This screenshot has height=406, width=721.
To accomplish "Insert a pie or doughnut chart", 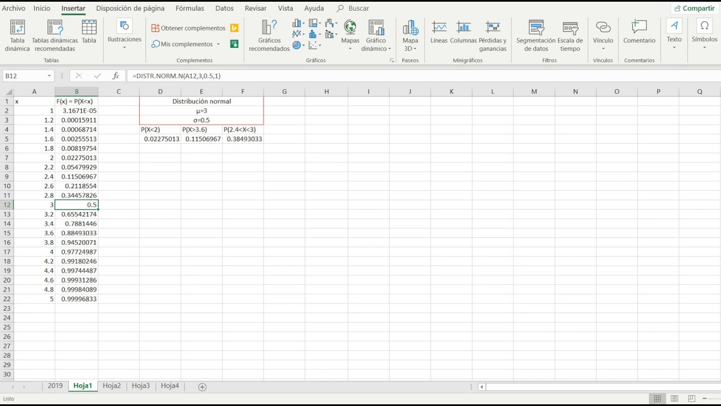I will pyautogui.click(x=298, y=45).
